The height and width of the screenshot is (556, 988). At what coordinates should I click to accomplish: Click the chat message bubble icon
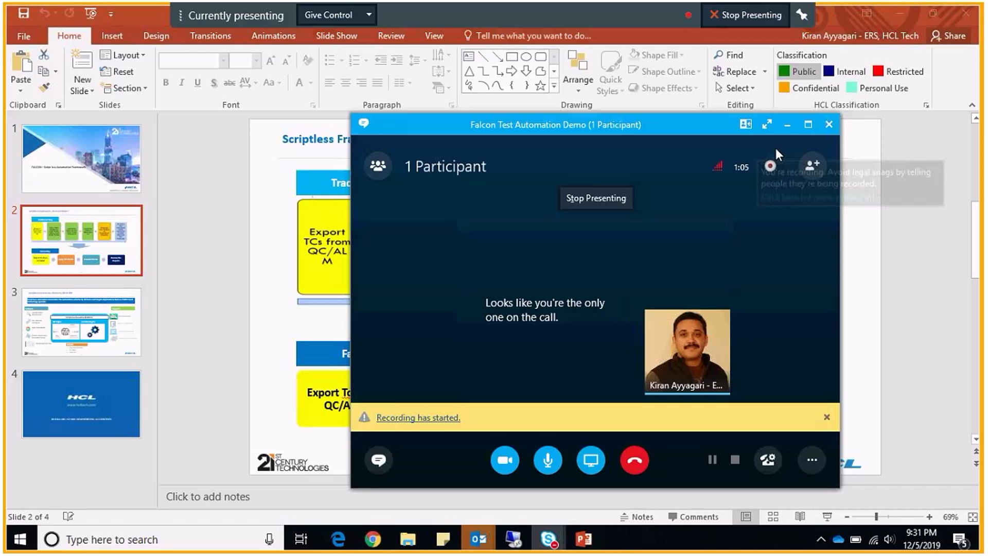[379, 460]
